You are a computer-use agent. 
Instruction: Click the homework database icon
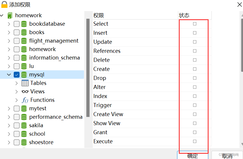point(24,49)
